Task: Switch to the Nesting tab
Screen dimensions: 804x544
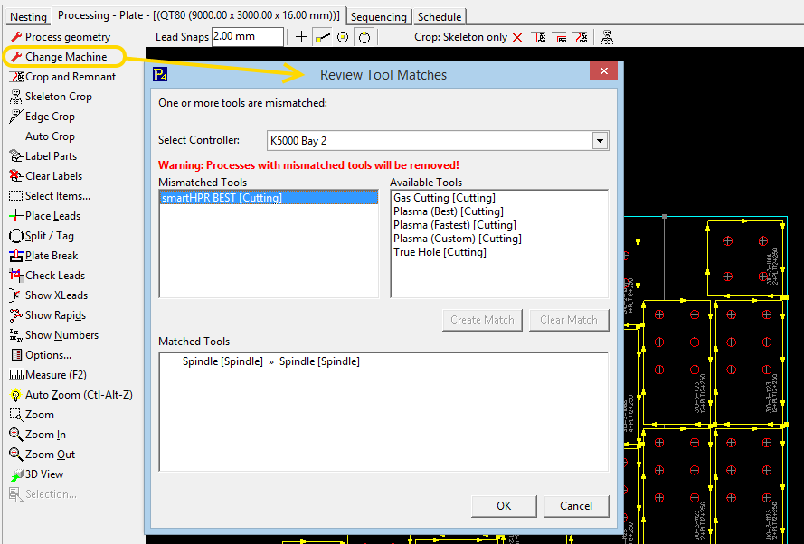Action: tap(28, 17)
